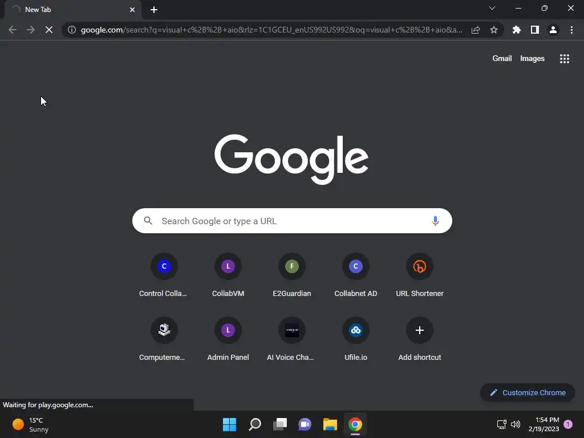Focus the Search Google or type a URL box
The image size is (584, 438).
pos(292,221)
